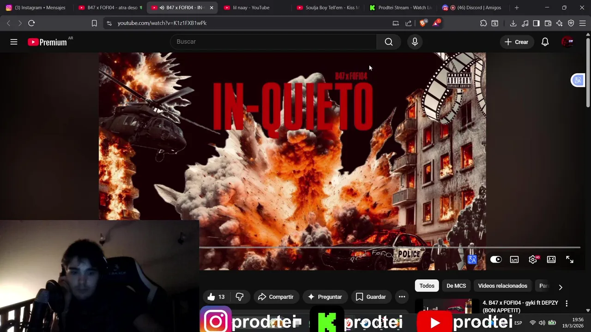Open Leo AI sparkle icon

click(559, 23)
